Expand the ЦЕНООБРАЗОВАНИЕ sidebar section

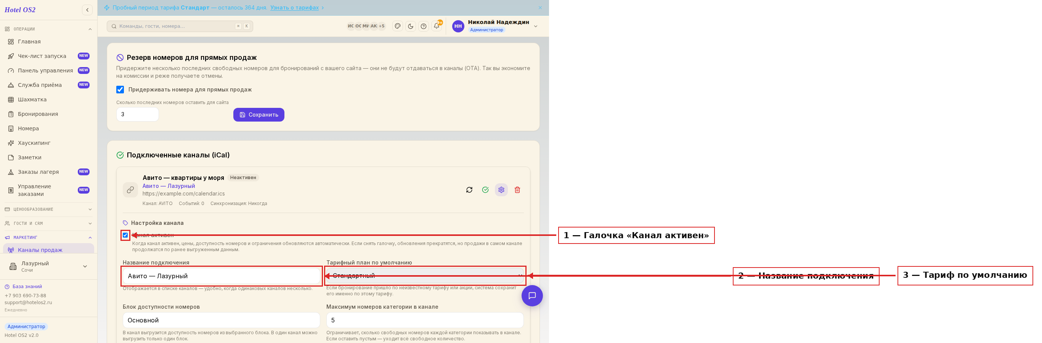click(x=48, y=209)
